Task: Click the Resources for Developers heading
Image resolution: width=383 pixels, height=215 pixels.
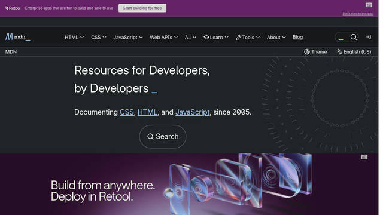Action: tap(142, 79)
